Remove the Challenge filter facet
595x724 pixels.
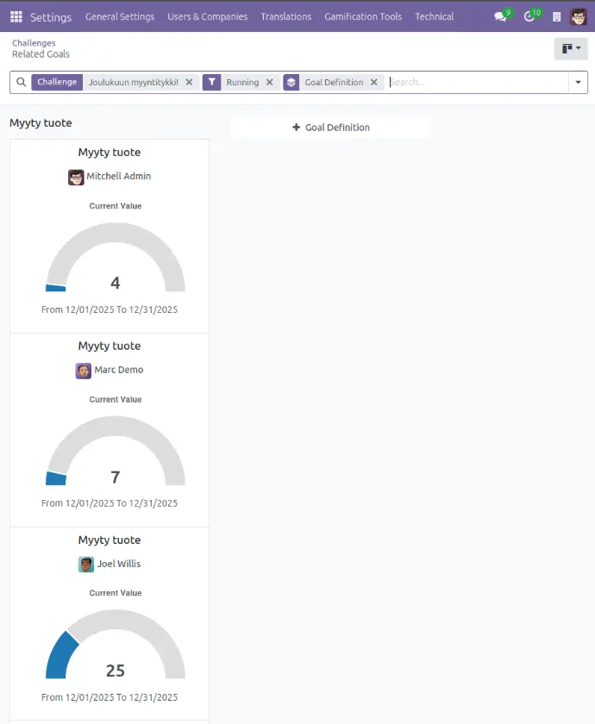[x=189, y=83]
